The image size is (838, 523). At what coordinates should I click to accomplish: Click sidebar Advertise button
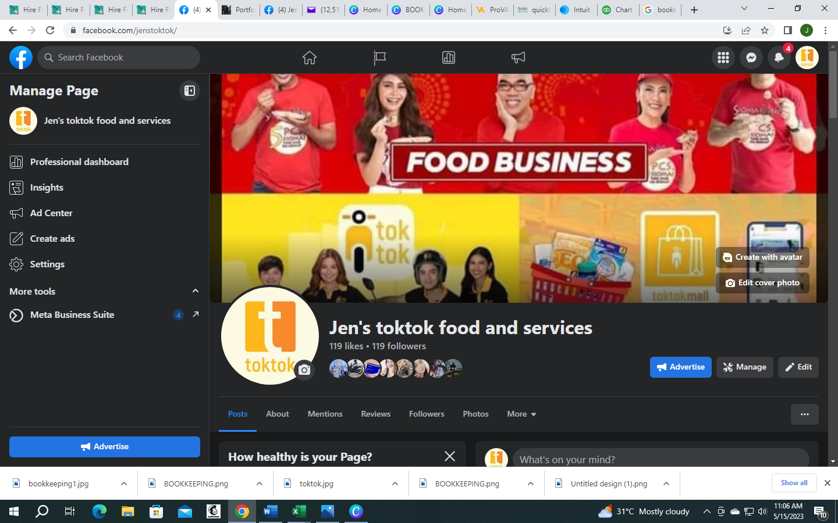click(x=105, y=447)
